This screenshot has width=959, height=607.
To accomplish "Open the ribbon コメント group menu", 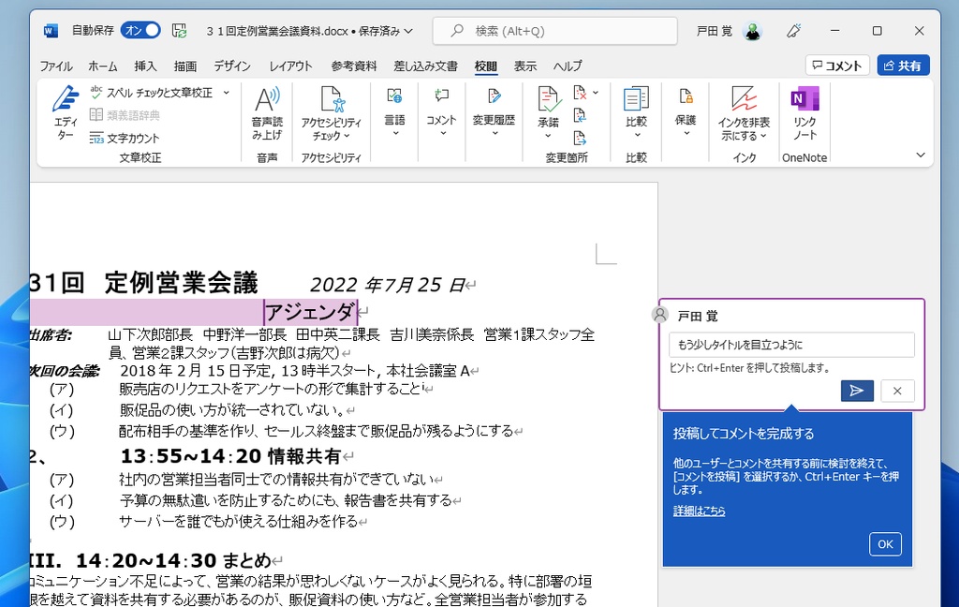I will pos(442,112).
